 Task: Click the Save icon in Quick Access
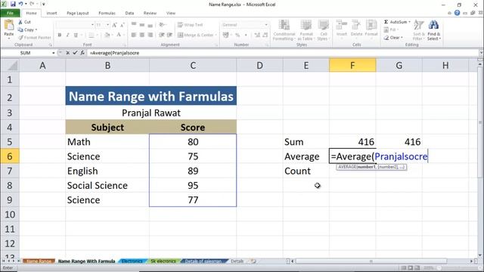coord(13,5)
